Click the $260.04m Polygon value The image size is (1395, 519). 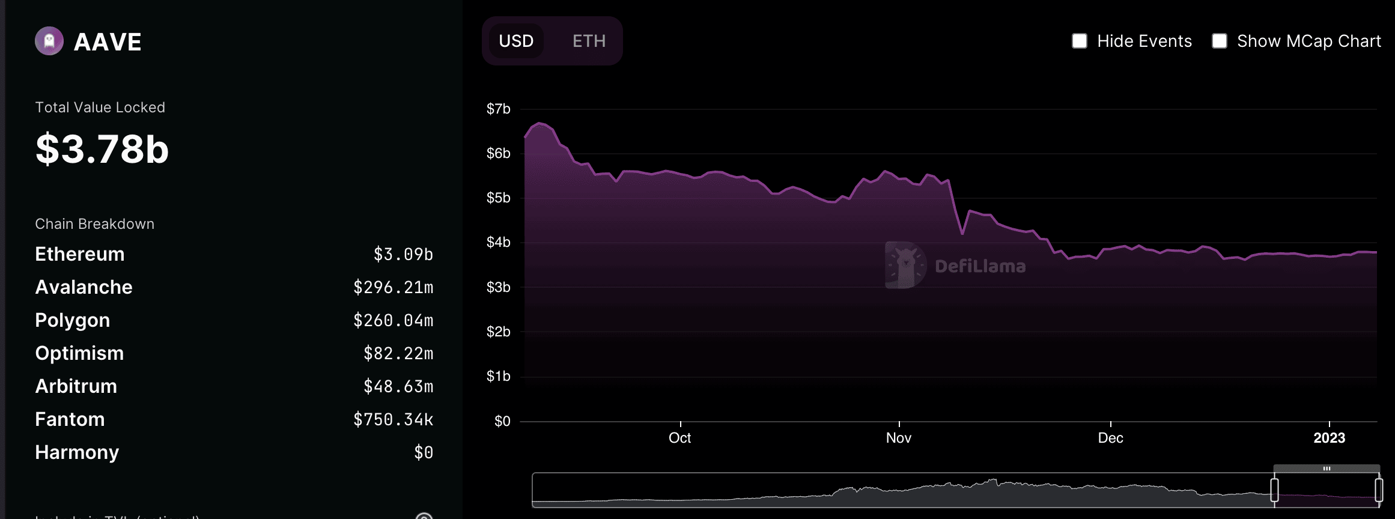[393, 321]
